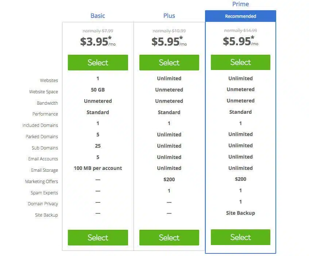Open the Plus plan heading link
Image resolution: width=309 pixels, height=256 pixels.
click(x=169, y=16)
